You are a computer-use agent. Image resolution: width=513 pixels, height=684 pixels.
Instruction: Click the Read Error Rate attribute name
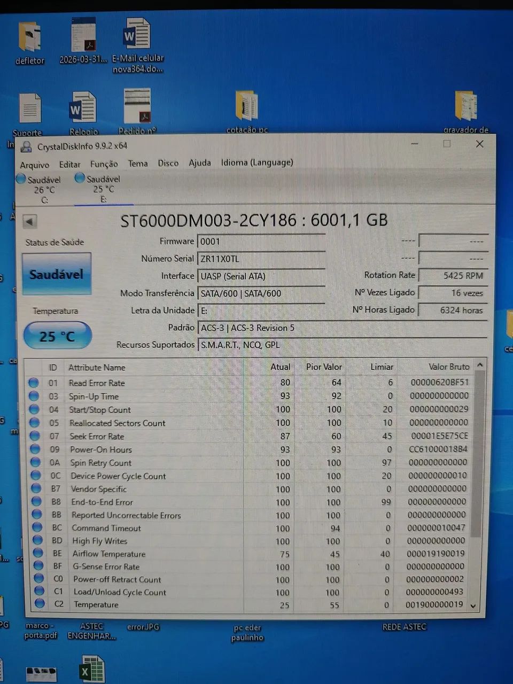97,383
